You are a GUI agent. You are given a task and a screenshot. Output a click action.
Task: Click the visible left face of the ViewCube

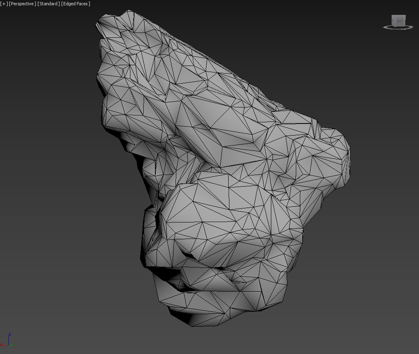(393, 20)
